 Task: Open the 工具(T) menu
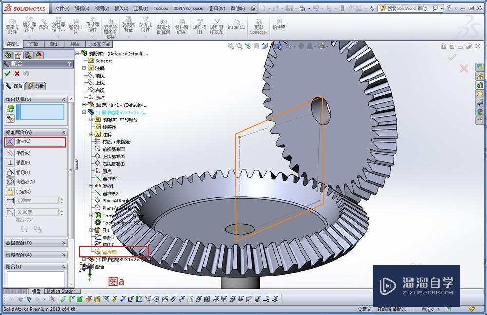tap(141, 8)
